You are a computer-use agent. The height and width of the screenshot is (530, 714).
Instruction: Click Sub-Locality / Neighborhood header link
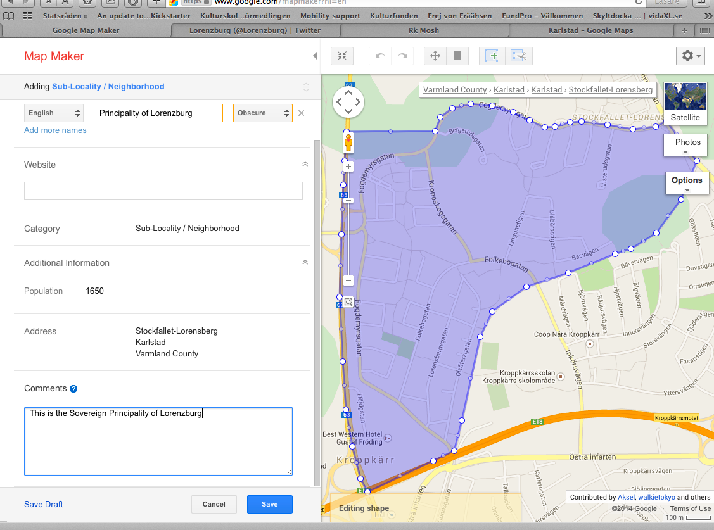(x=108, y=87)
